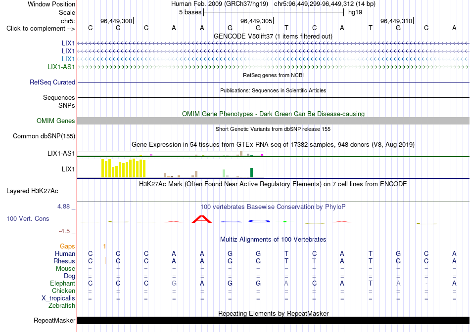The height and width of the screenshot is (332, 470).
Task: Click the LIX1-AS1 green gene label in GENCODE track
Action: click(61, 67)
